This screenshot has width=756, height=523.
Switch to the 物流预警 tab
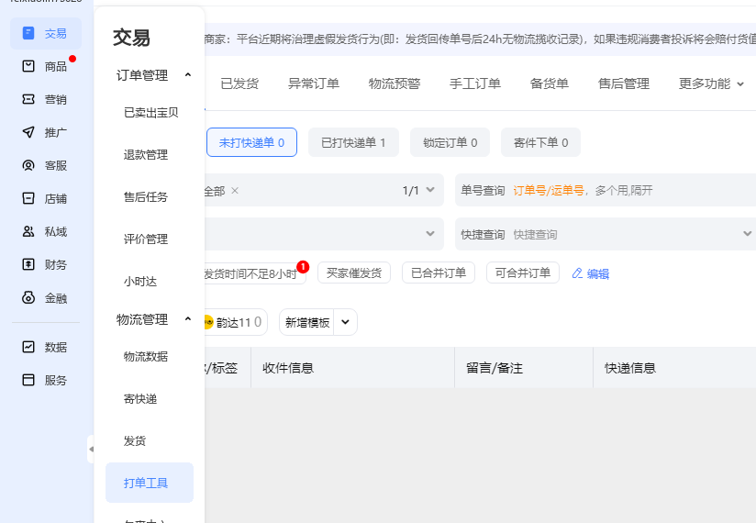395,83
